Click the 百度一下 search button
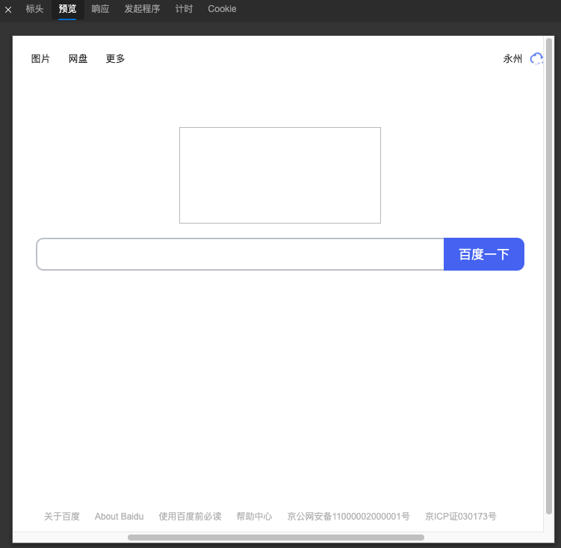This screenshot has height=548, width=561. (x=484, y=254)
